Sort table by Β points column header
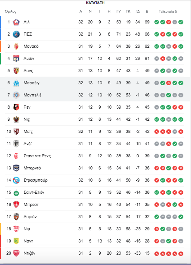 (x=147, y=12)
